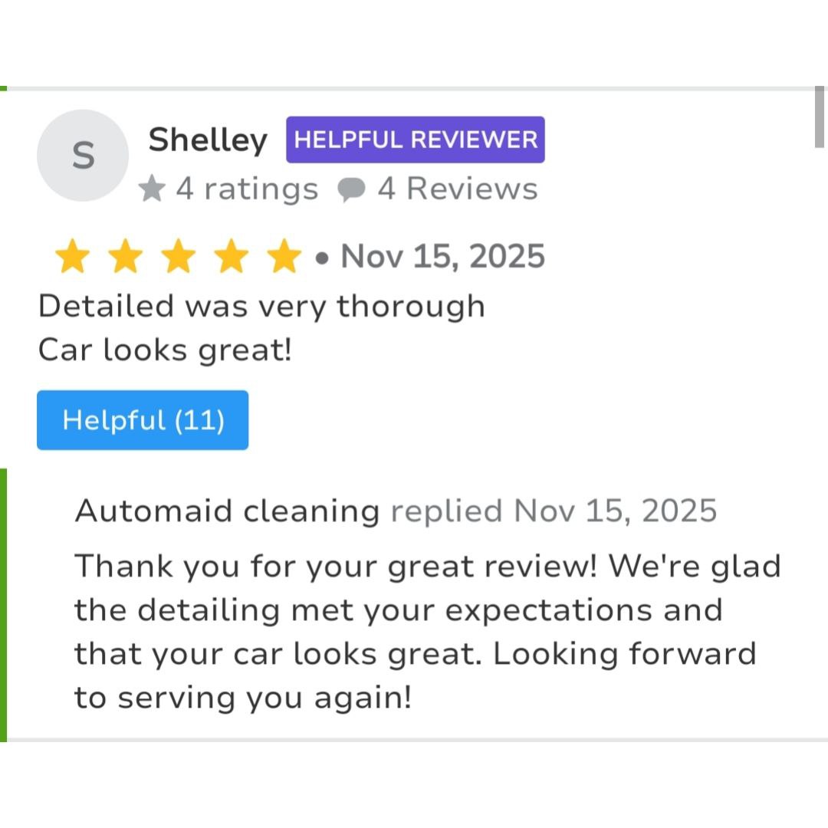Screen dimensions: 828x828
Task: Click the Car looks great! text
Action: click(x=166, y=350)
